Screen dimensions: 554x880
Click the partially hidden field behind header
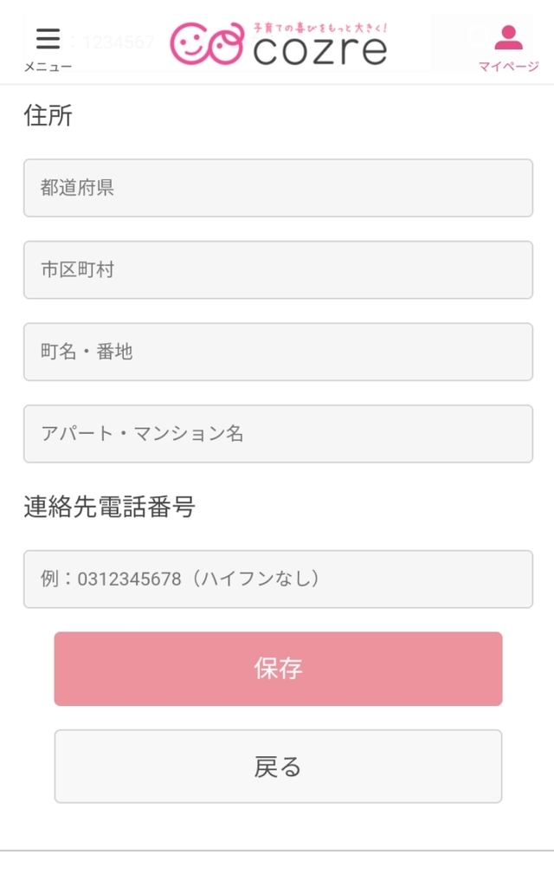[x=113, y=42]
